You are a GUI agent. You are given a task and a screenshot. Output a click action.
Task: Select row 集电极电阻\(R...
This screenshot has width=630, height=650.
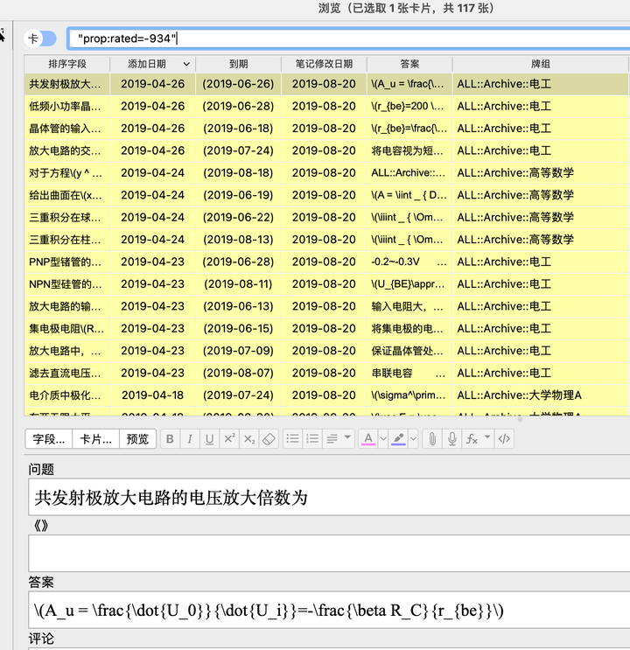click(327, 329)
